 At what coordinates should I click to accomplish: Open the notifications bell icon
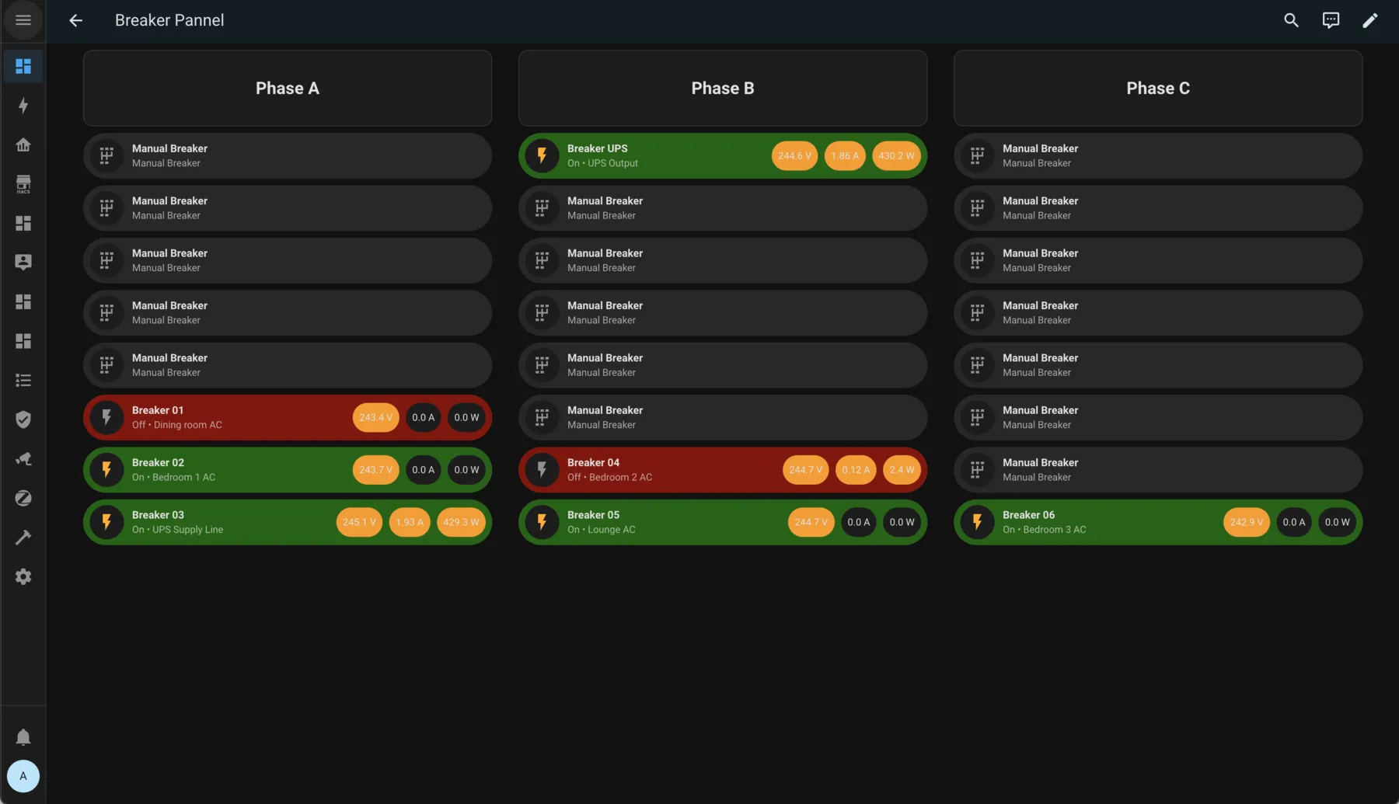pyautogui.click(x=23, y=736)
